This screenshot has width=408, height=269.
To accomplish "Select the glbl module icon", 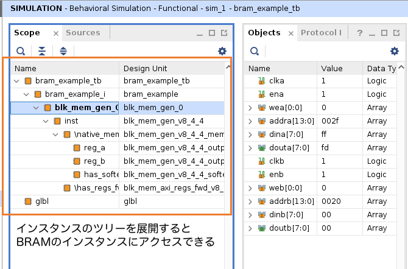I will click(x=27, y=201).
